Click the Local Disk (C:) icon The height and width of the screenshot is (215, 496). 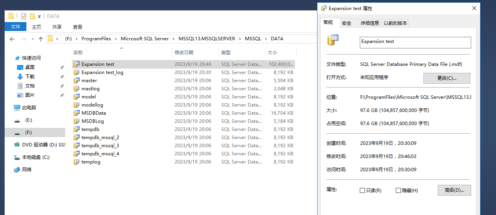pos(17,157)
